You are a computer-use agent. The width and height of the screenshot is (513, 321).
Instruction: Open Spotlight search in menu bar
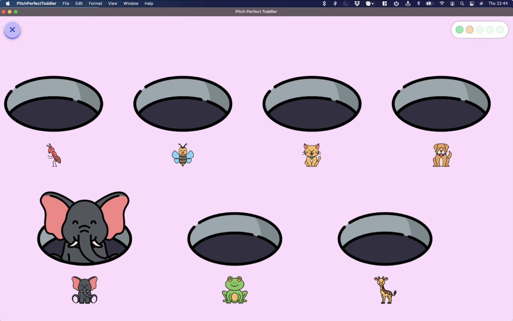click(462, 4)
